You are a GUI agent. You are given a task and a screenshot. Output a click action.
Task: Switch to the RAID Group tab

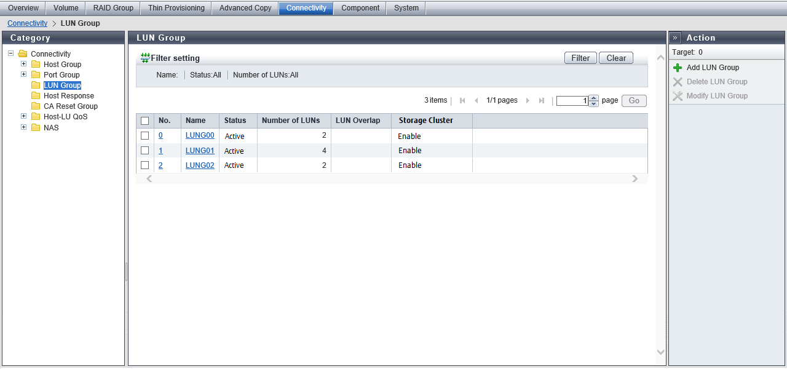tap(113, 8)
